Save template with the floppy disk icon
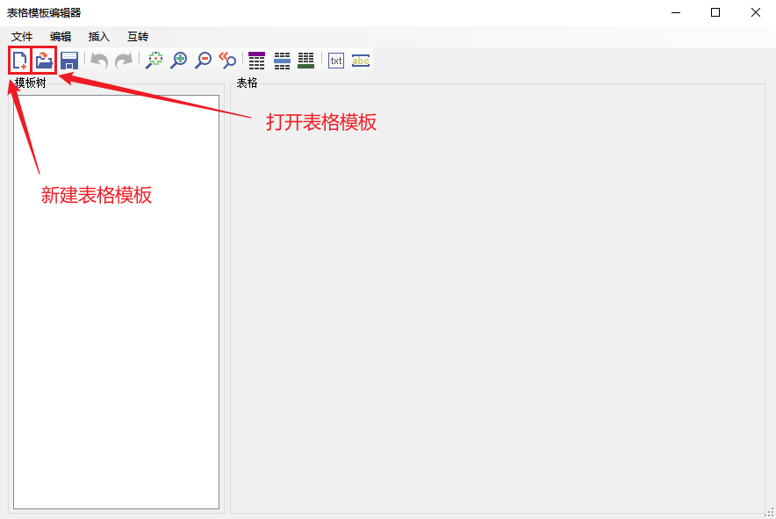776x519 pixels. [69, 61]
